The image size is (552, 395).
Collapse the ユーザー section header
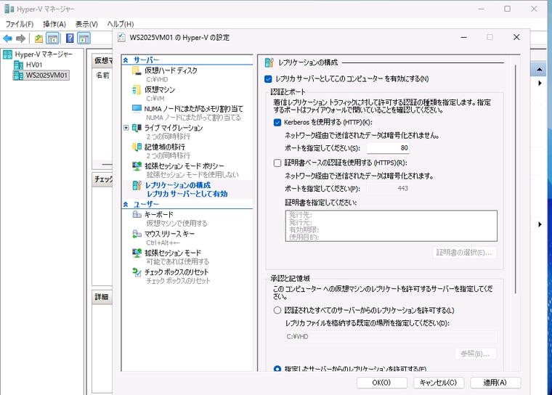126,205
